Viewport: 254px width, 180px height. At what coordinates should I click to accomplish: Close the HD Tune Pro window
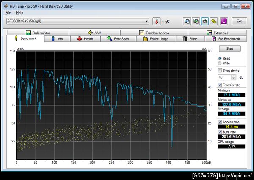pos(246,6)
